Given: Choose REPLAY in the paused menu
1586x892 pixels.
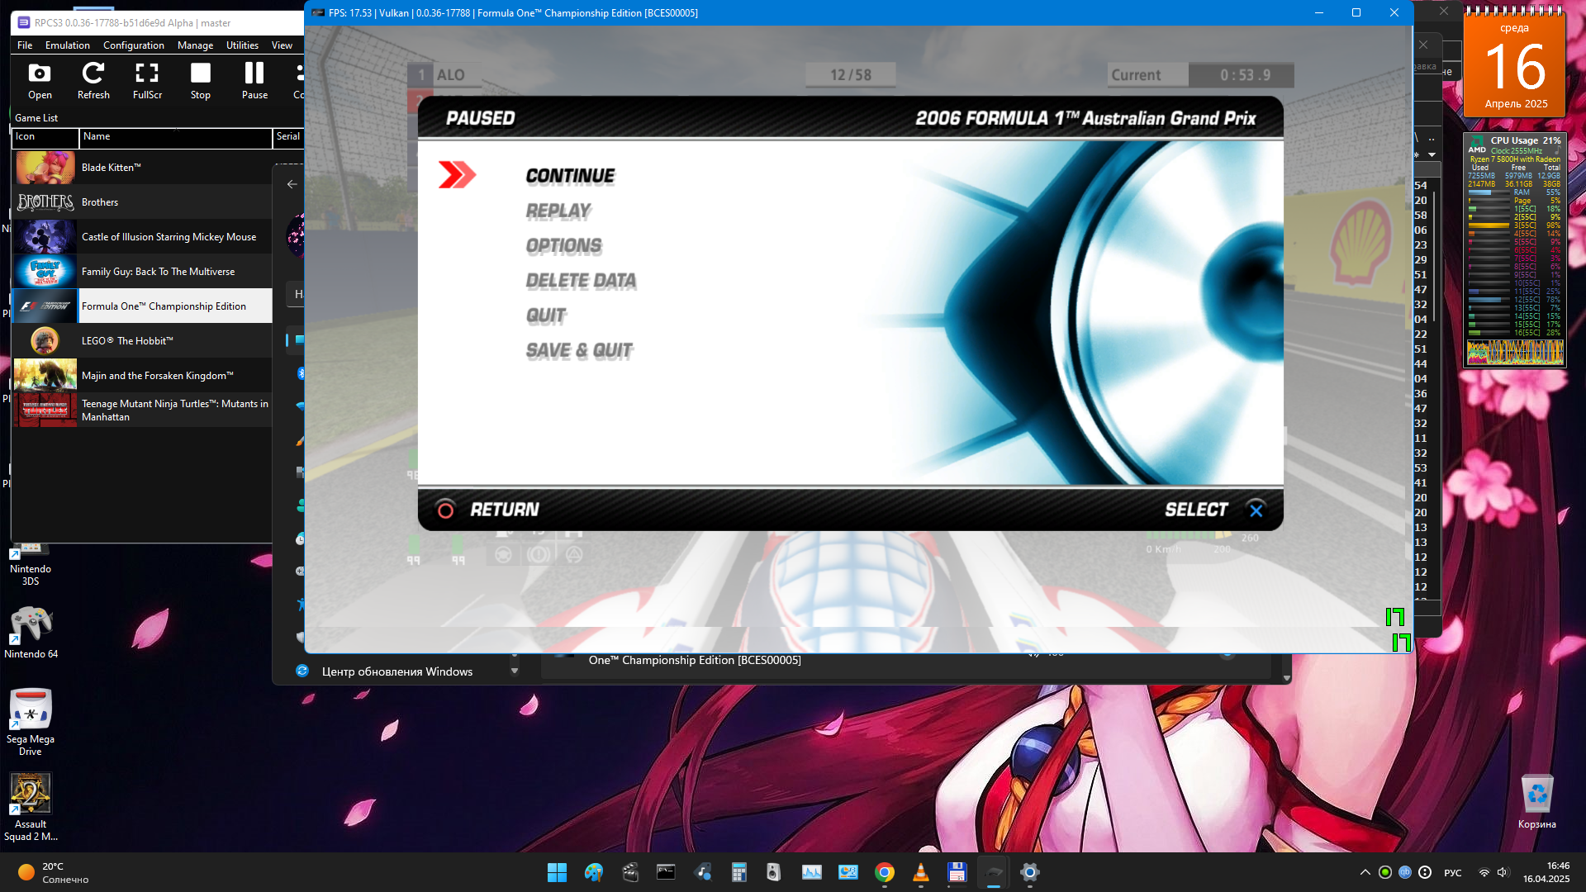Looking at the screenshot, I should (x=558, y=211).
